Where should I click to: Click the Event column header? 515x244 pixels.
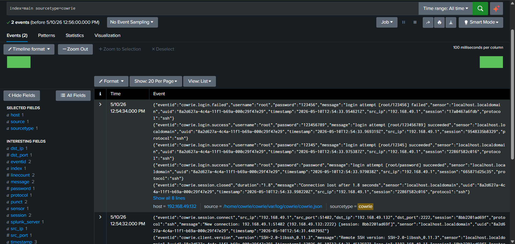tap(159, 94)
